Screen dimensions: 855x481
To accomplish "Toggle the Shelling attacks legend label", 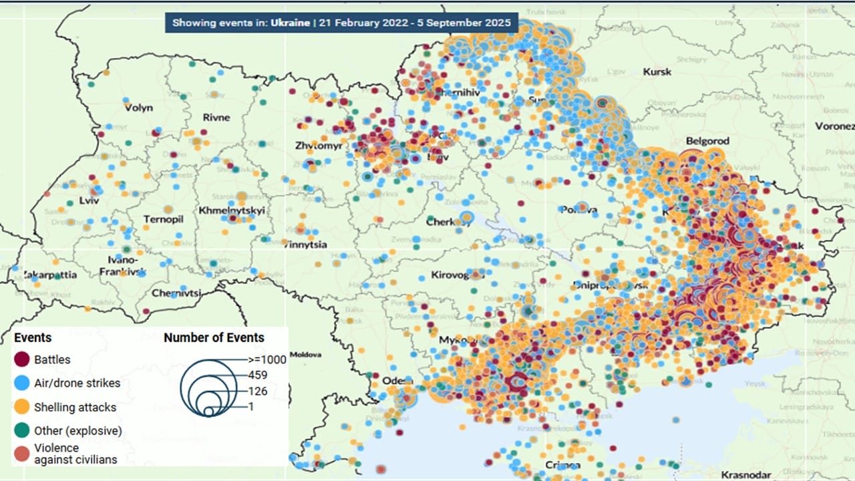I will 75,407.
